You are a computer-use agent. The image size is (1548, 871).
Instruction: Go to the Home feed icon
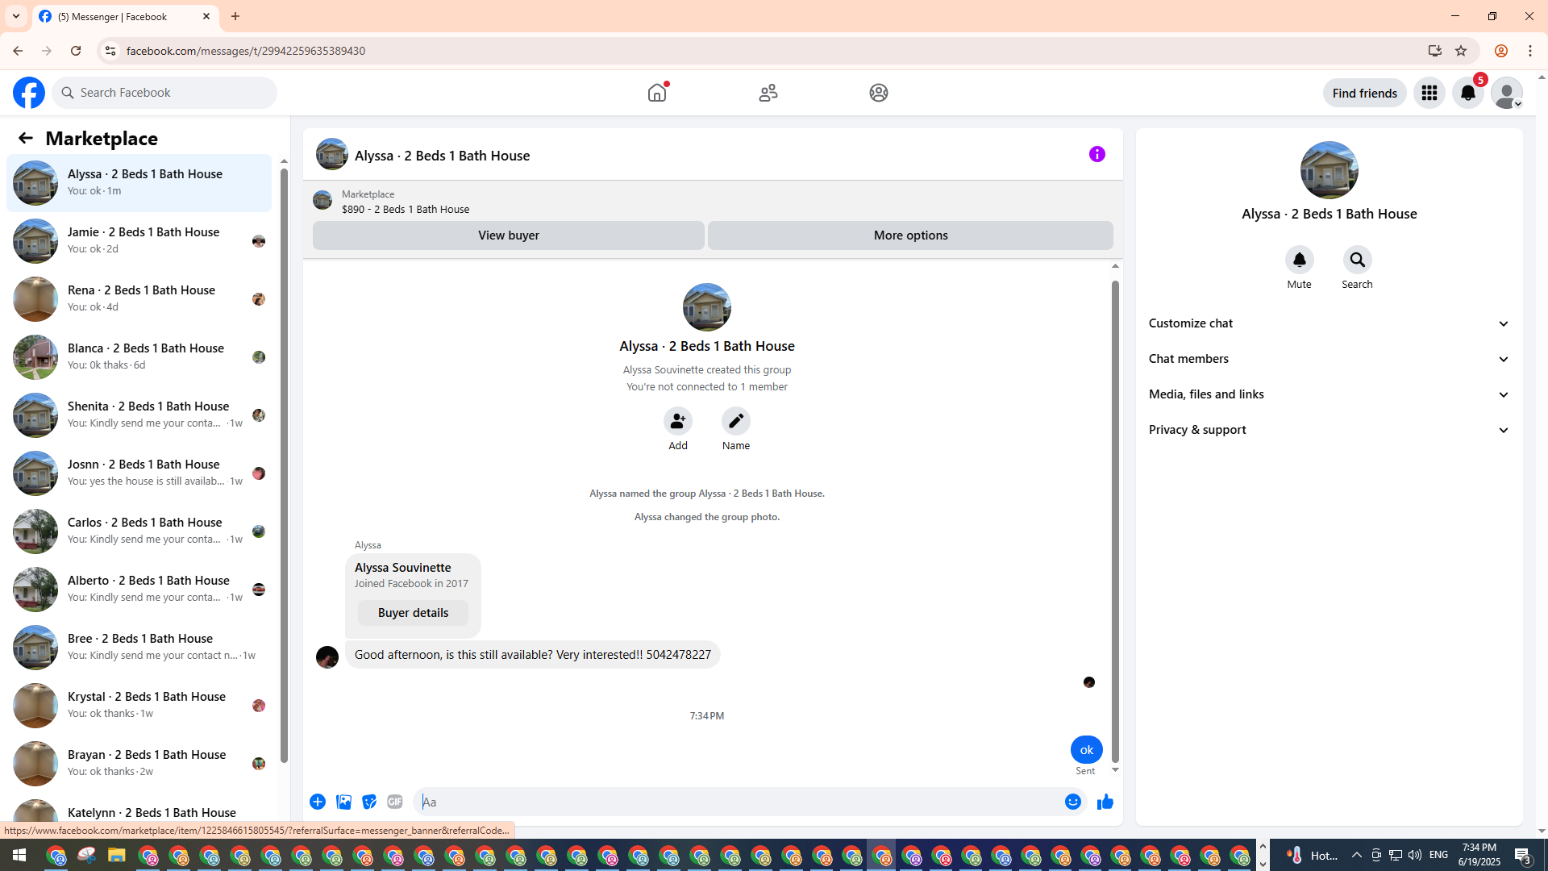[657, 93]
